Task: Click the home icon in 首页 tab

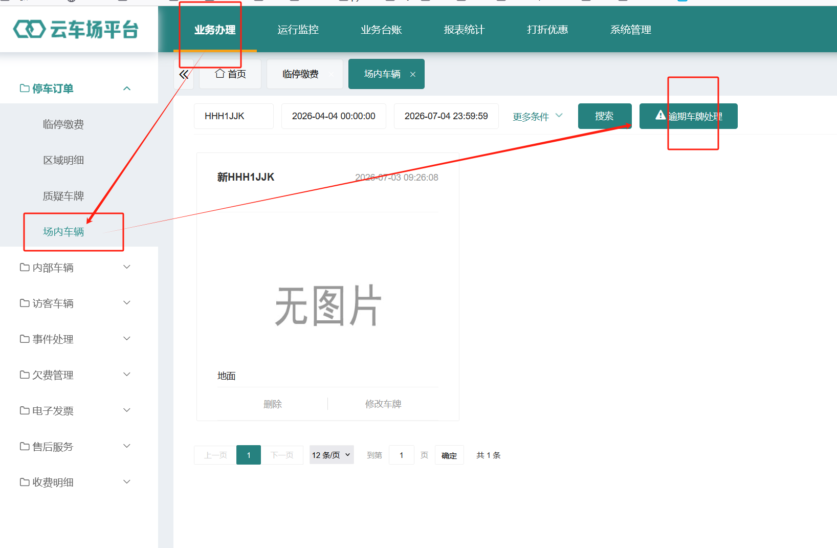Action: (x=220, y=74)
